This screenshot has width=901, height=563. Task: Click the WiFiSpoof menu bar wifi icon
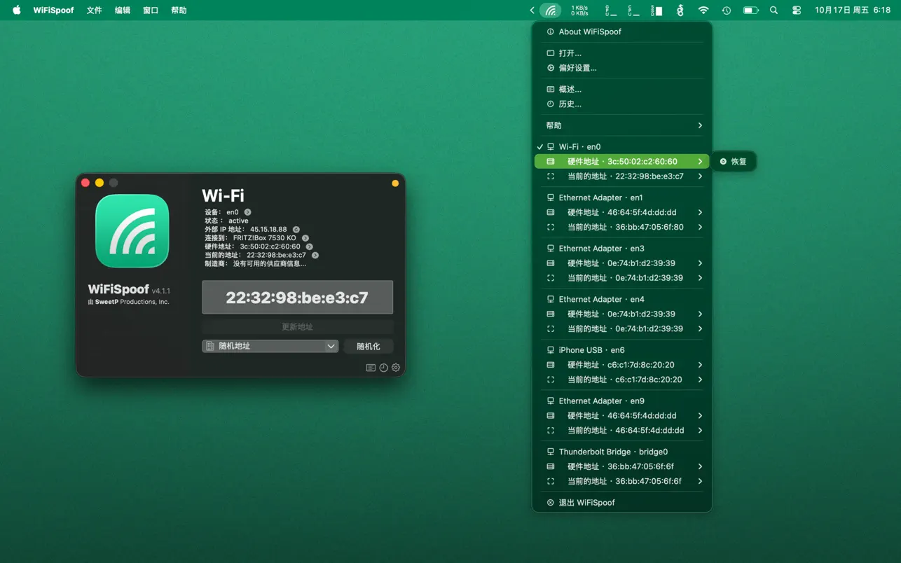pos(551,11)
